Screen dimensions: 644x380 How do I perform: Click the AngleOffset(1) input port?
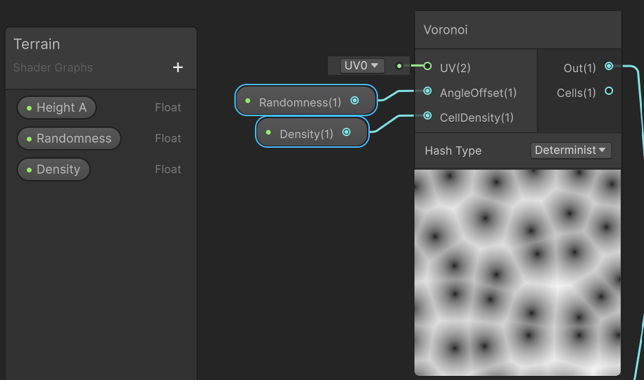click(x=427, y=91)
